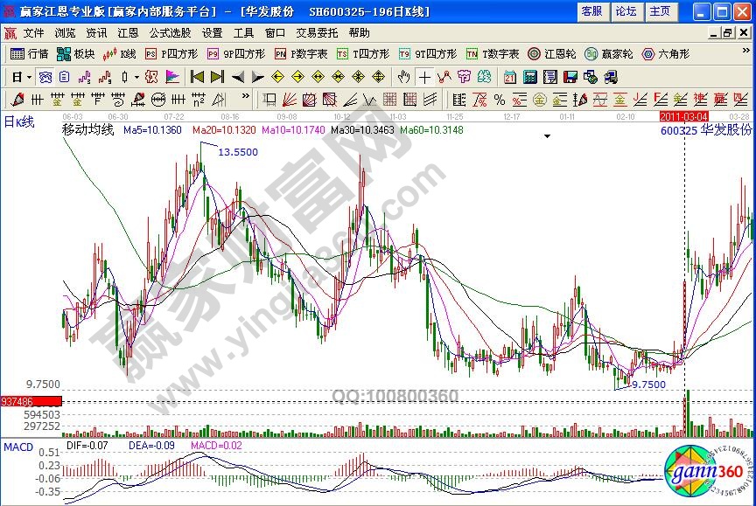Viewport: 756px width, 506px height.
Task: Open the T数字表 time table
Action: 493,54
